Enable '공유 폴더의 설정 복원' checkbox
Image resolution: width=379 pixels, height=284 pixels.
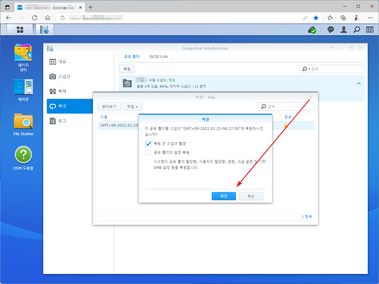(148, 153)
